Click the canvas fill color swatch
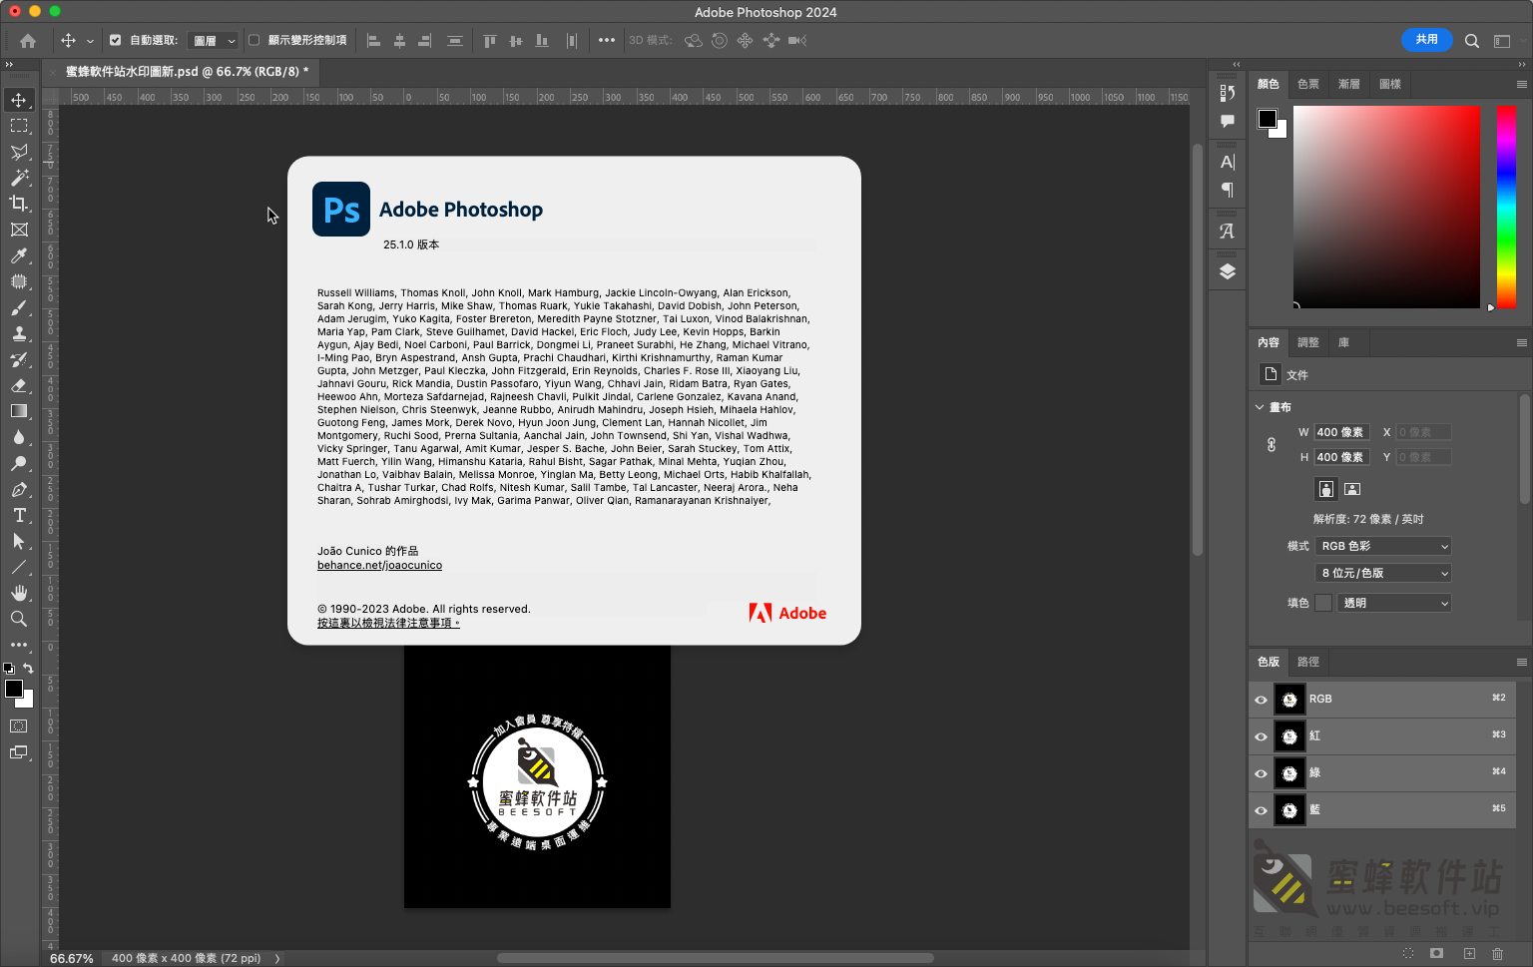 tap(1323, 603)
